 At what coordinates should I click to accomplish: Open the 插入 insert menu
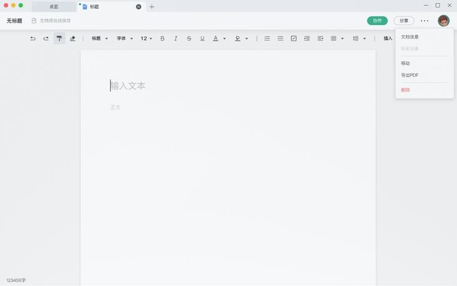[388, 38]
